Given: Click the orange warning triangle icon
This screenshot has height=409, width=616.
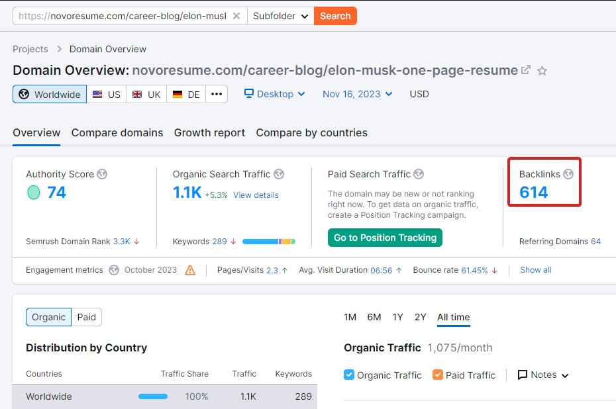Looking at the screenshot, I should pos(190,270).
